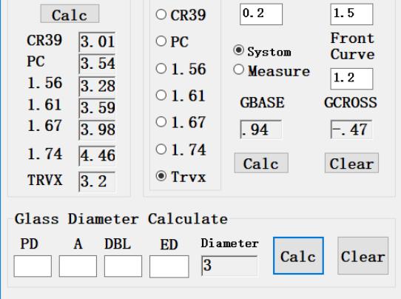This screenshot has width=401, height=299.
Task: Click the PD input field
Action: point(33,266)
